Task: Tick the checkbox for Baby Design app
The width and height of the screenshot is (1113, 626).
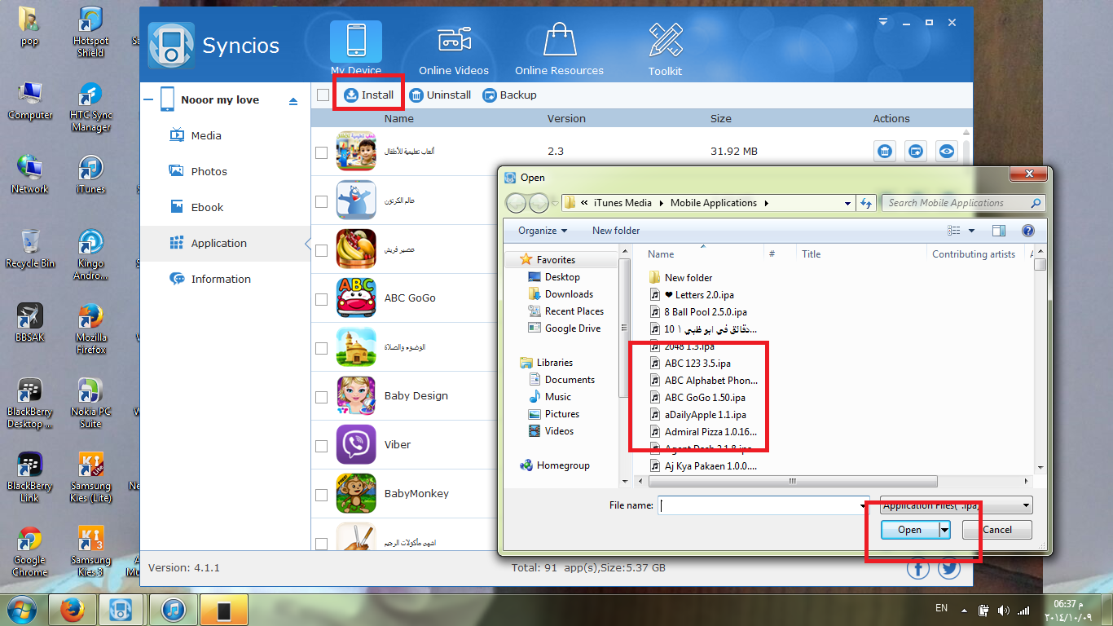Action: click(x=322, y=397)
